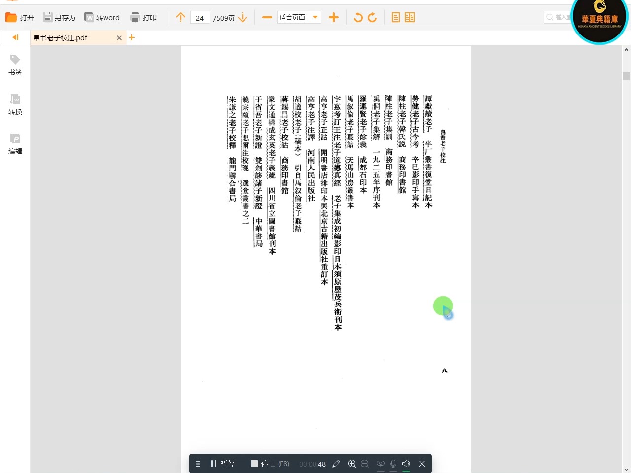Open recorder pen annotation tool

(x=336, y=464)
